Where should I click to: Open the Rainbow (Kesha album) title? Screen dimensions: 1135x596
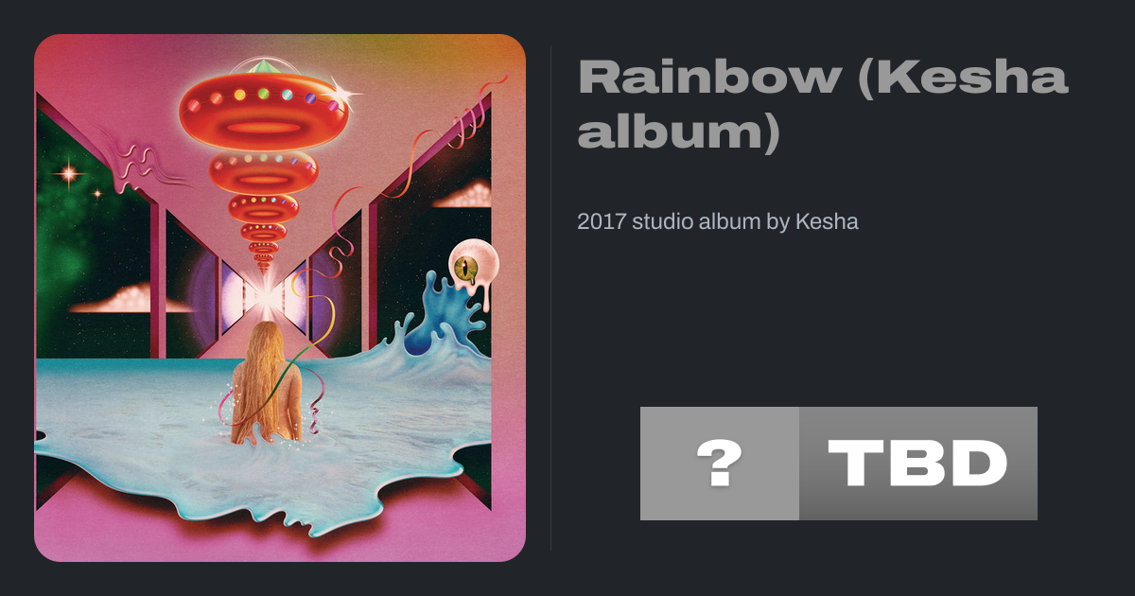coord(823,105)
